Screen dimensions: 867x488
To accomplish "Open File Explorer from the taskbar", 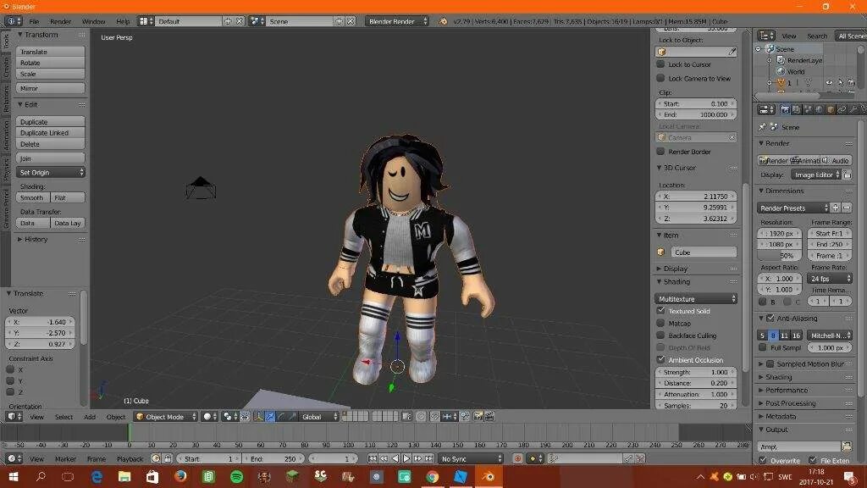I will (124, 476).
